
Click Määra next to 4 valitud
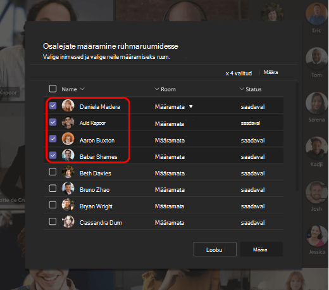(x=271, y=72)
